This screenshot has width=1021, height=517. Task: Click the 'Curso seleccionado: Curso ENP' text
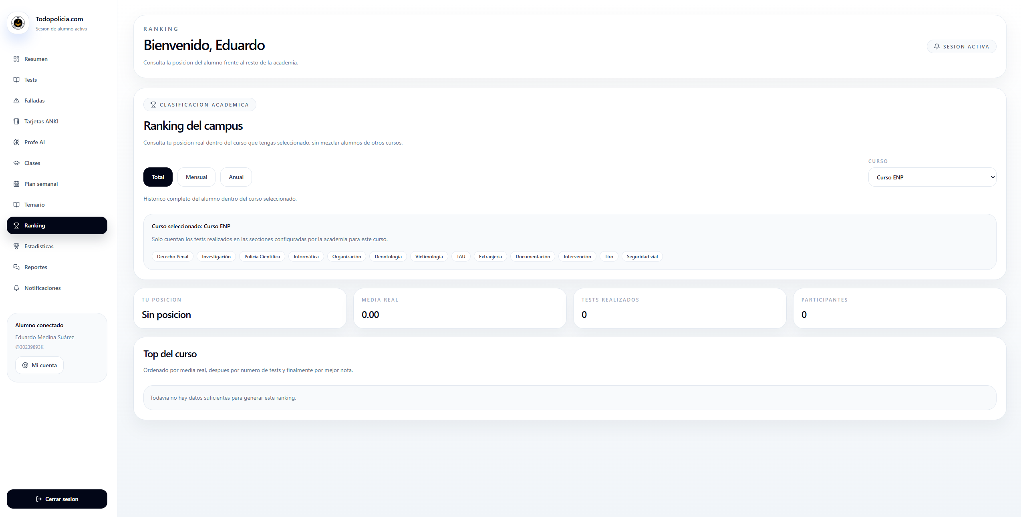(191, 226)
